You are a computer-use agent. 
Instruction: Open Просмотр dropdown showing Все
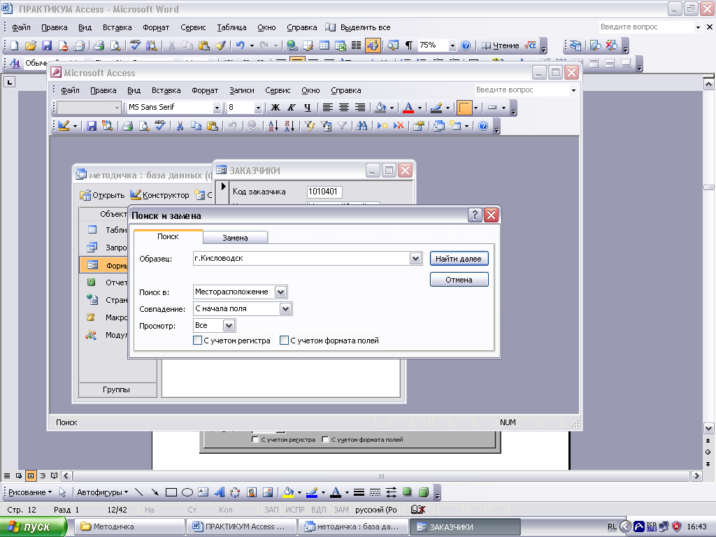pos(229,326)
